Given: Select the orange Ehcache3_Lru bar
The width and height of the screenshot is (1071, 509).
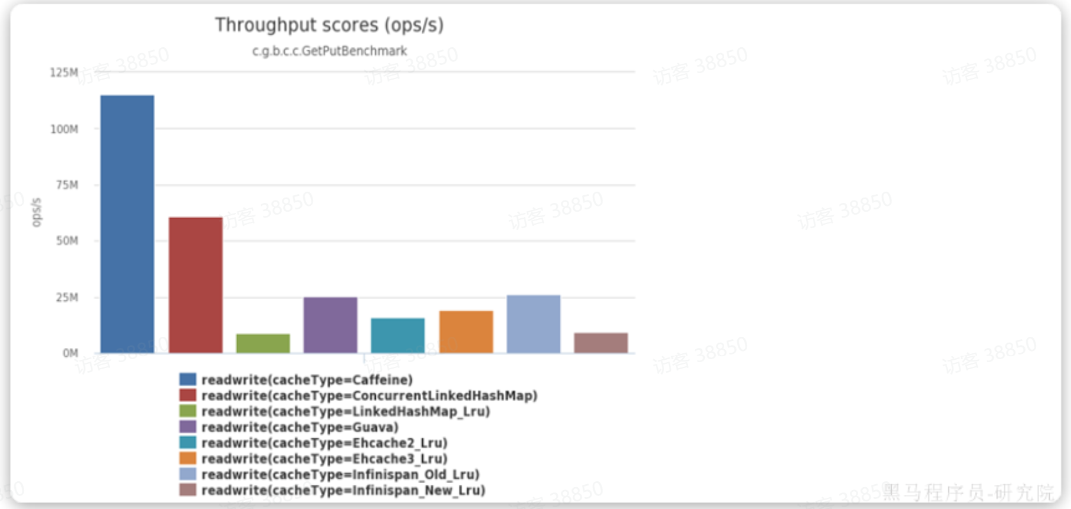Looking at the screenshot, I should coord(466,332).
